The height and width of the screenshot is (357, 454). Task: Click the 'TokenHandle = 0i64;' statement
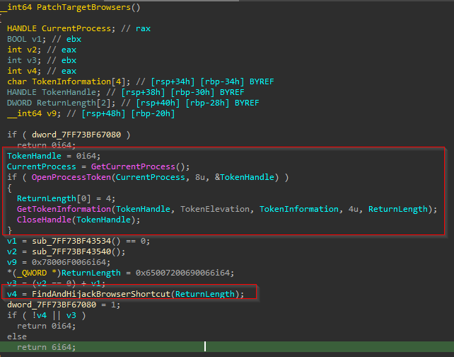[x=54, y=156]
